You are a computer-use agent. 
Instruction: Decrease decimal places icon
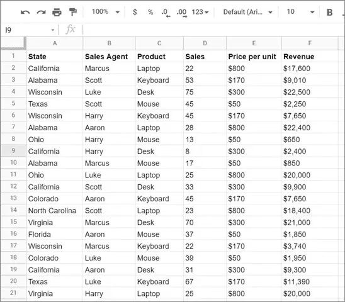coord(166,13)
